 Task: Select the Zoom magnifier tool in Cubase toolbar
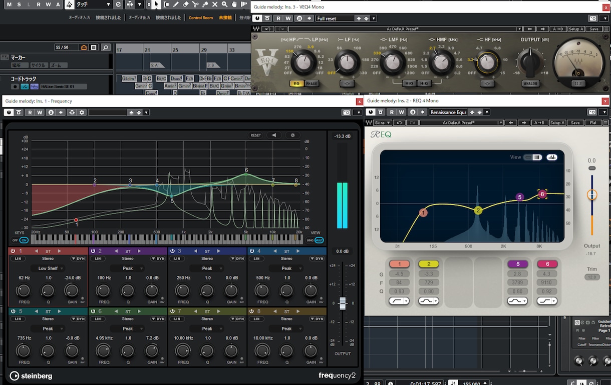[225, 4]
